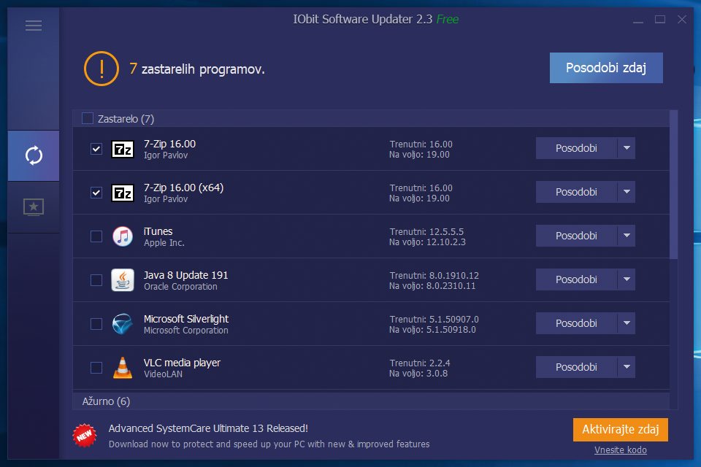
Task: Click the Apple Inc. publisher text
Action: coord(164,243)
